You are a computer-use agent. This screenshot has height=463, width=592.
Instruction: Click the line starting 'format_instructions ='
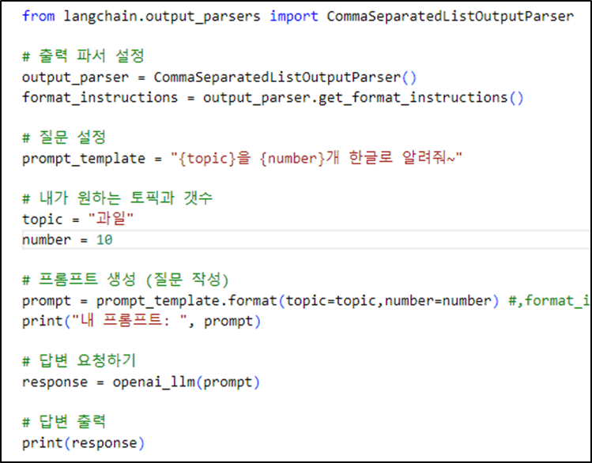pos(273,98)
